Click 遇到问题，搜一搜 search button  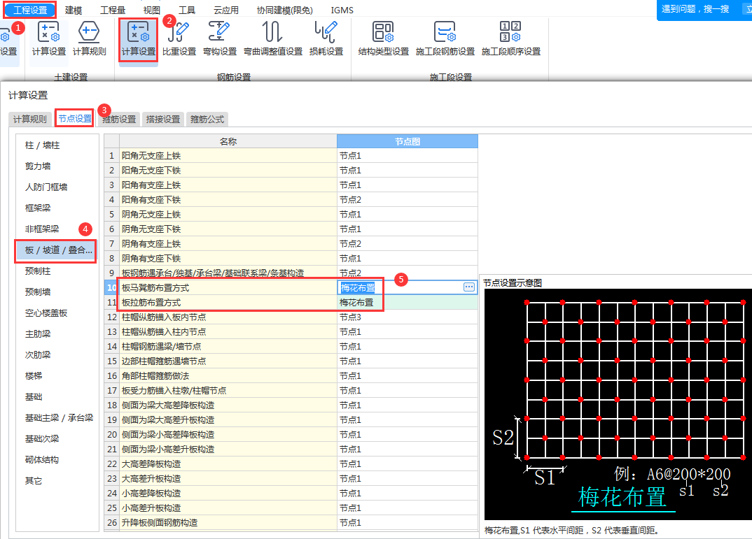[x=695, y=9]
